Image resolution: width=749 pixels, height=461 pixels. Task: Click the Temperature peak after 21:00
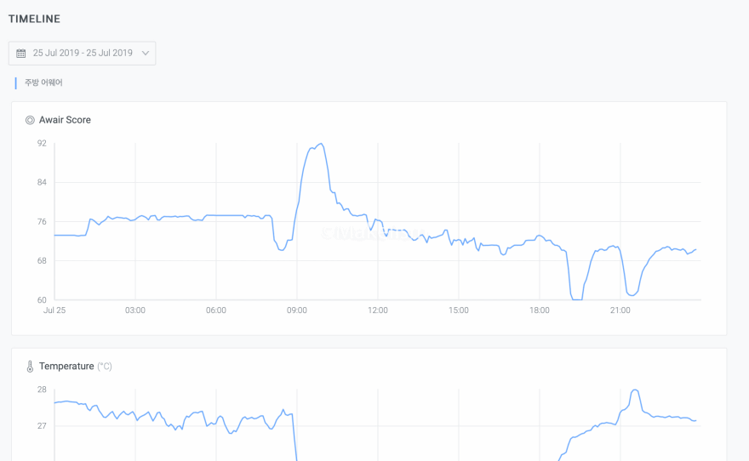(x=635, y=390)
